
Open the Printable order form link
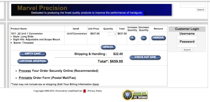point(25,78)
